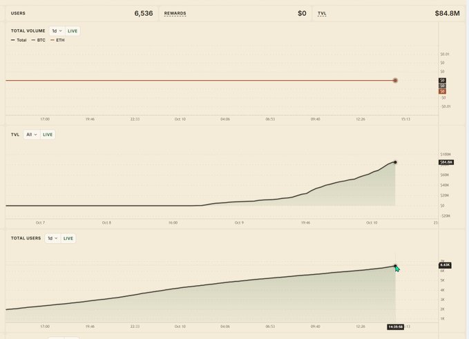
Task: Click the black $0 price tag on volume axis
Action: point(442,80)
